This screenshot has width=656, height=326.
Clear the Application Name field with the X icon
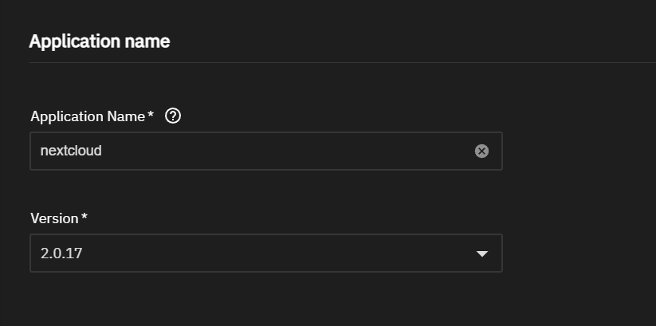tap(481, 151)
